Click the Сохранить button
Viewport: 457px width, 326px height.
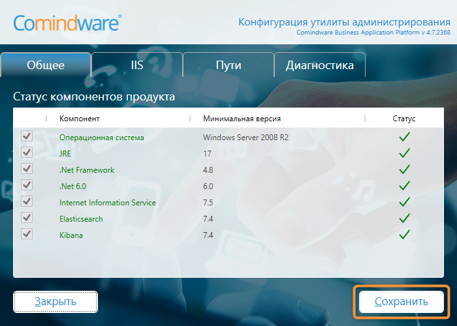point(402,301)
